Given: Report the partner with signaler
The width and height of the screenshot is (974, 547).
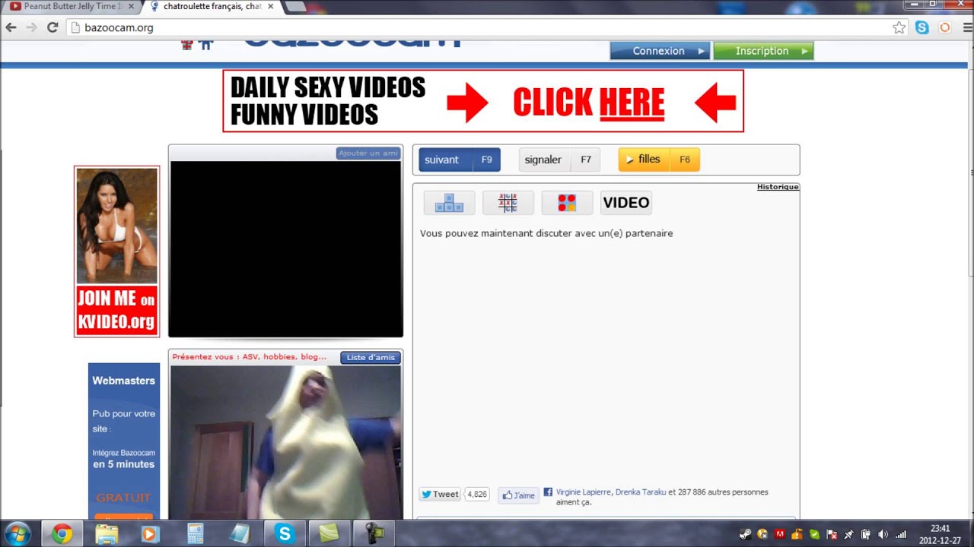Looking at the screenshot, I should (x=559, y=160).
